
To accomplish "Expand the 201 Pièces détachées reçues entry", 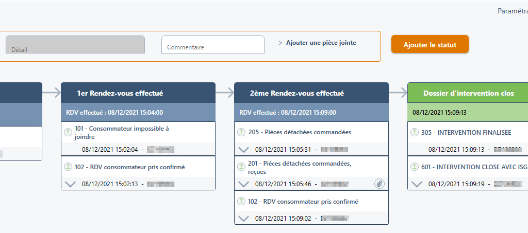I will (244, 184).
